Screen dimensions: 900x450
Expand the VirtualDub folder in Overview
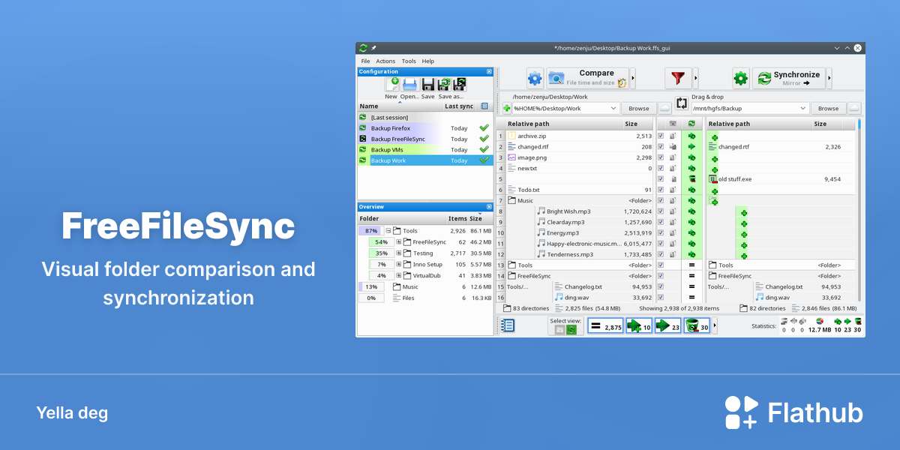pyautogui.click(x=399, y=275)
